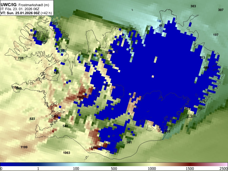Click the 1159 value label

pos(15,87)
